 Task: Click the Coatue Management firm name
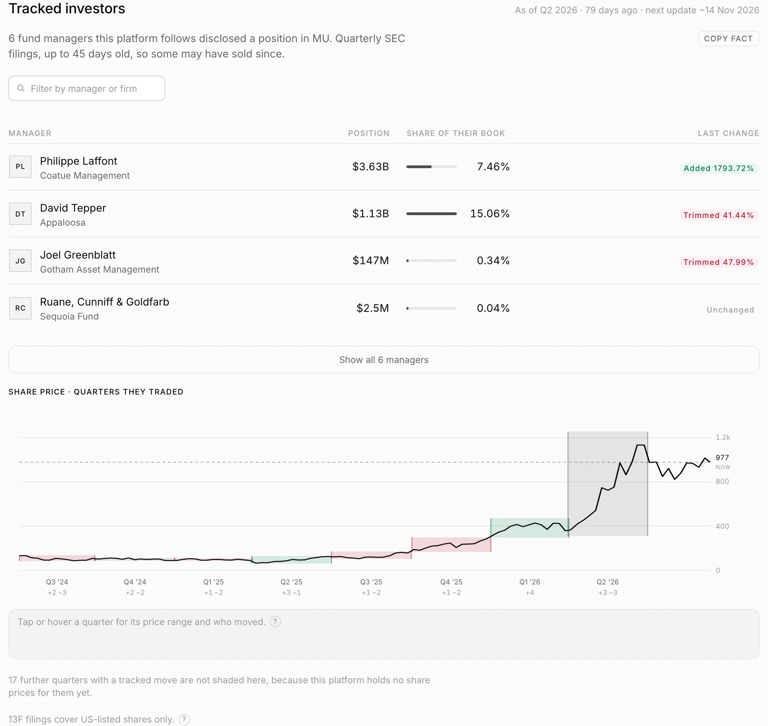85,176
